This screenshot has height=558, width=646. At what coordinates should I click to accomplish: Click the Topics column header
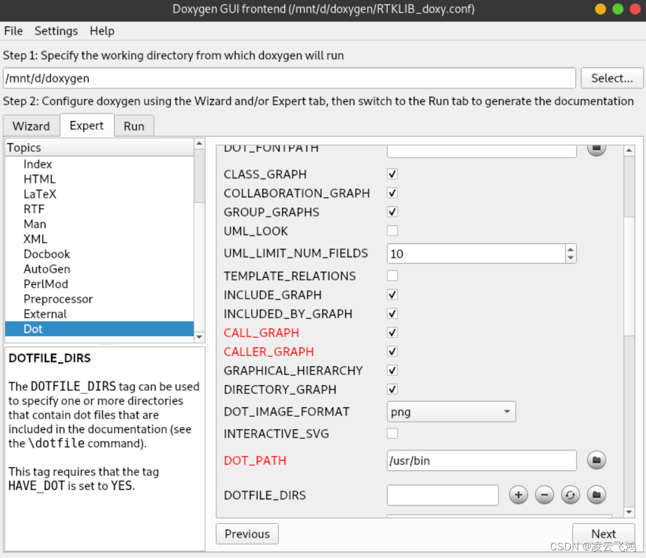click(99, 148)
